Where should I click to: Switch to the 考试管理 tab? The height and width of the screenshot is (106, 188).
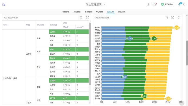[99, 12]
